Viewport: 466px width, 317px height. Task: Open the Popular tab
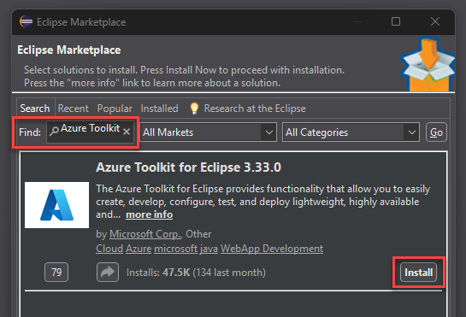coord(115,109)
